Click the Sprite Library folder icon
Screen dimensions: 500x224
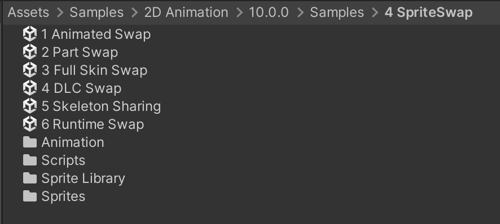pos(30,178)
